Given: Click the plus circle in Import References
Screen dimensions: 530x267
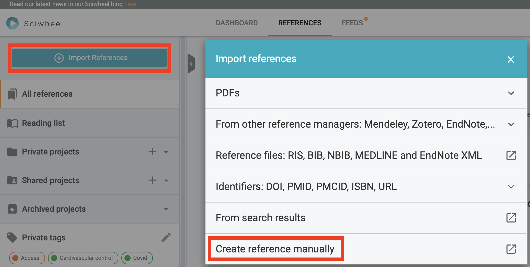Looking at the screenshot, I should pos(59,58).
